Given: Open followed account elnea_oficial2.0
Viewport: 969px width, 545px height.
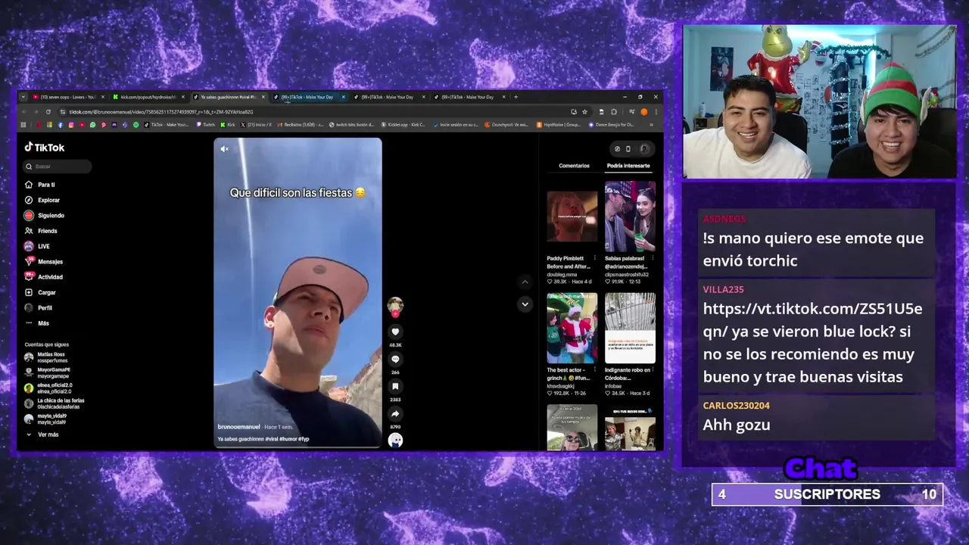Looking at the screenshot, I should 48,388.
